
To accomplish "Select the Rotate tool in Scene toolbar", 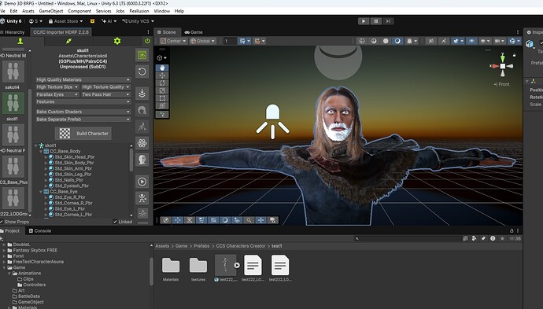I will tap(162, 83).
